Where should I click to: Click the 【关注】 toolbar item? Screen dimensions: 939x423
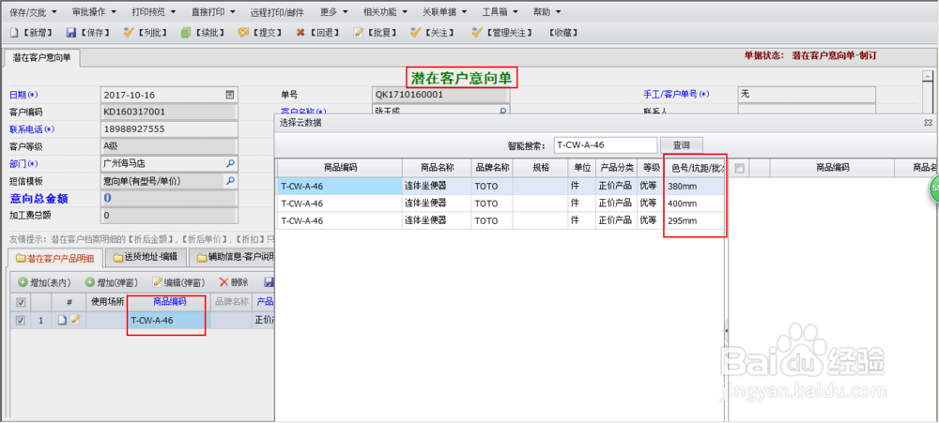(432, 33)
